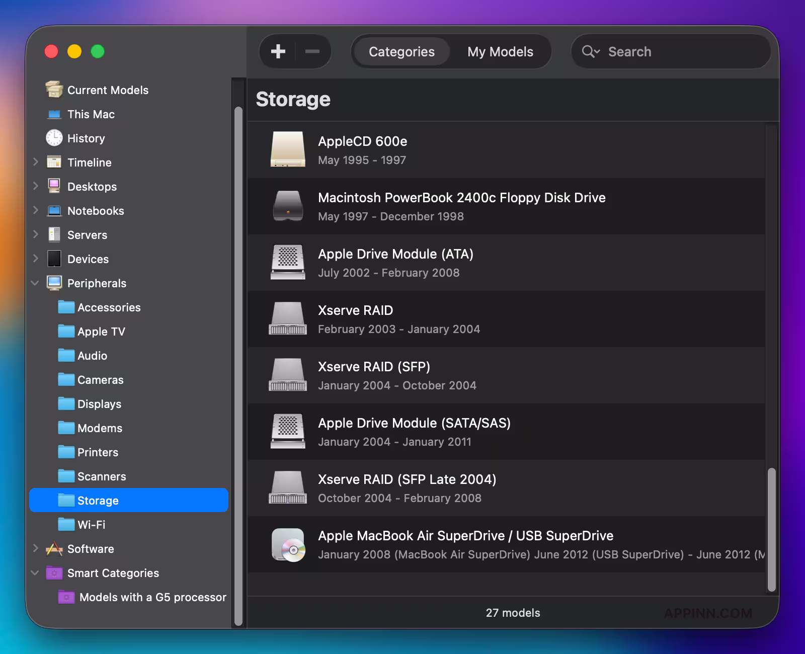The width and height of the screenshot is (805, 654).
Task: Click the PowerBook 2400c floppy drive icon
Action: click(288, 206)
